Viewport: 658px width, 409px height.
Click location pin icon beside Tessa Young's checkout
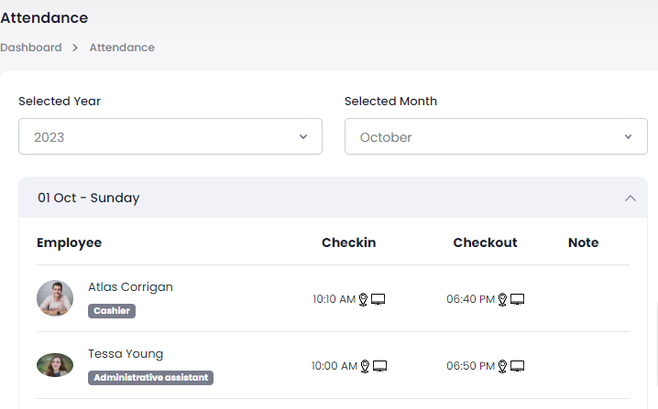pos(502,366)
